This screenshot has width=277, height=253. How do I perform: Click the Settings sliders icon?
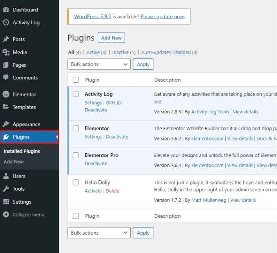[6, 202]
